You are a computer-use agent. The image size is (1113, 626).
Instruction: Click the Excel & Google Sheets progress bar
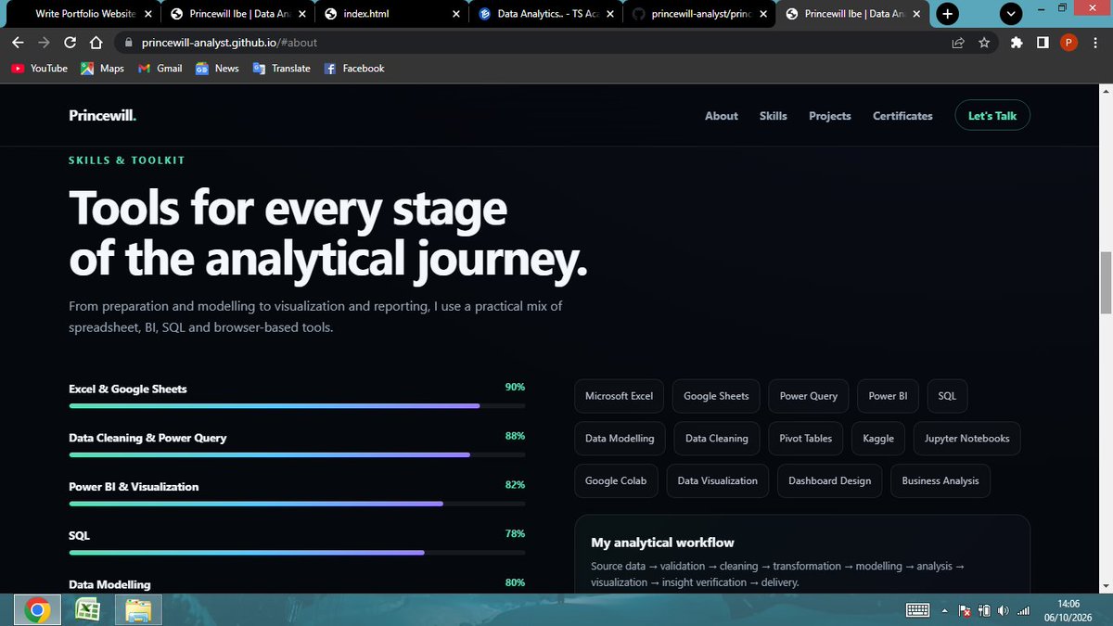(x=297, y=406)
